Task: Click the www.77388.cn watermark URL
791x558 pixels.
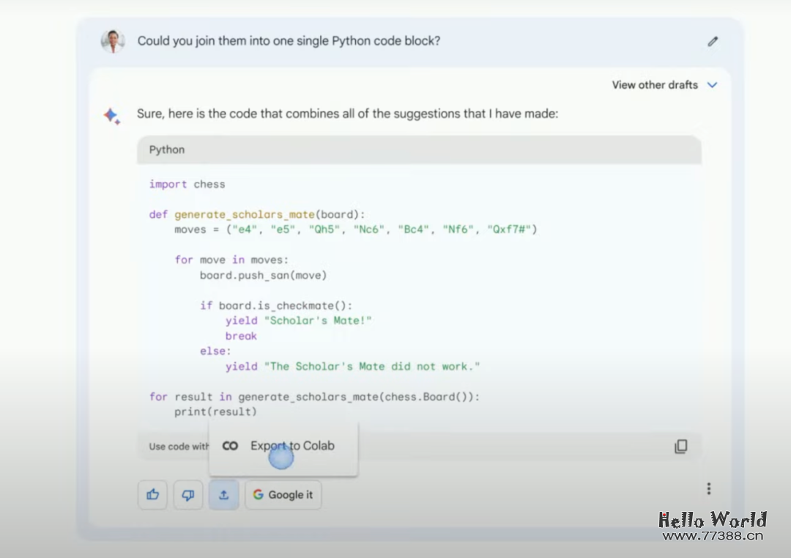Action: click(713, 536)
